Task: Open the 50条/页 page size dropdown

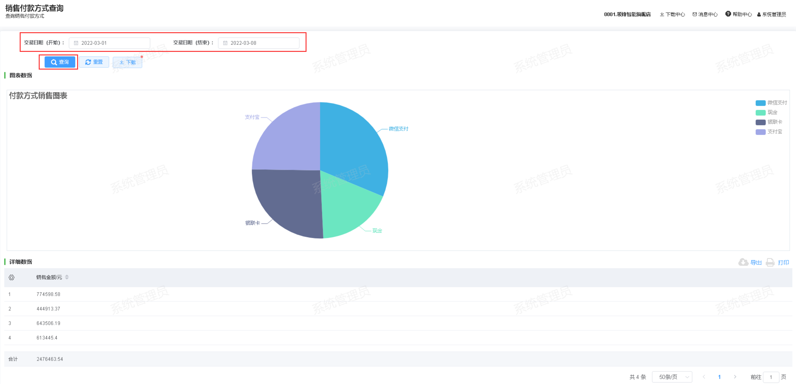Action: pos(672,377)
